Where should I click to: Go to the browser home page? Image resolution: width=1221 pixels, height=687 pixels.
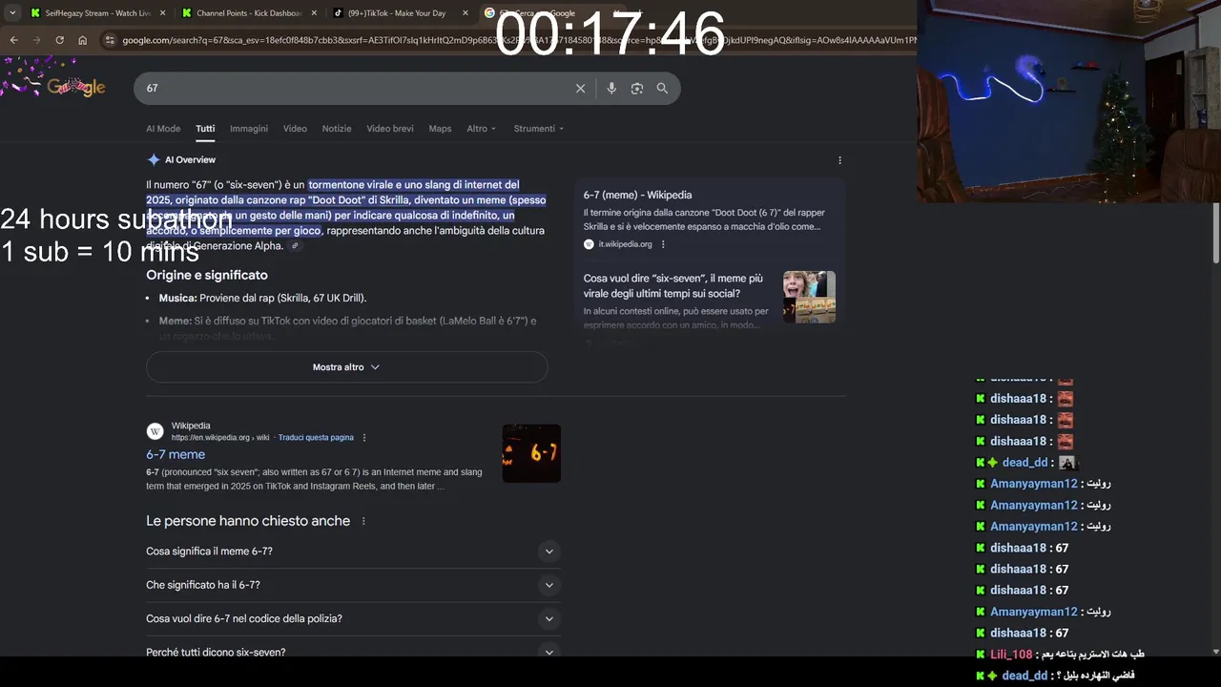tap(83, 40)
